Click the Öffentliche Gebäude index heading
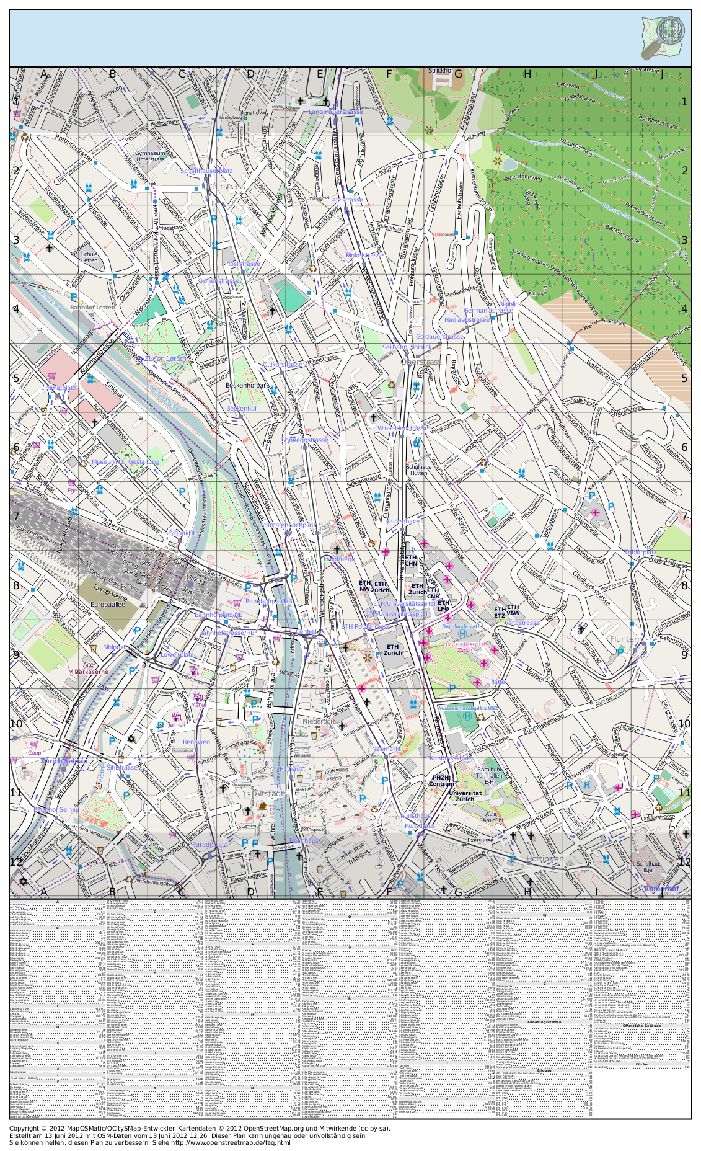Screen dimensions: 701x1151 tap(641, 1026)
